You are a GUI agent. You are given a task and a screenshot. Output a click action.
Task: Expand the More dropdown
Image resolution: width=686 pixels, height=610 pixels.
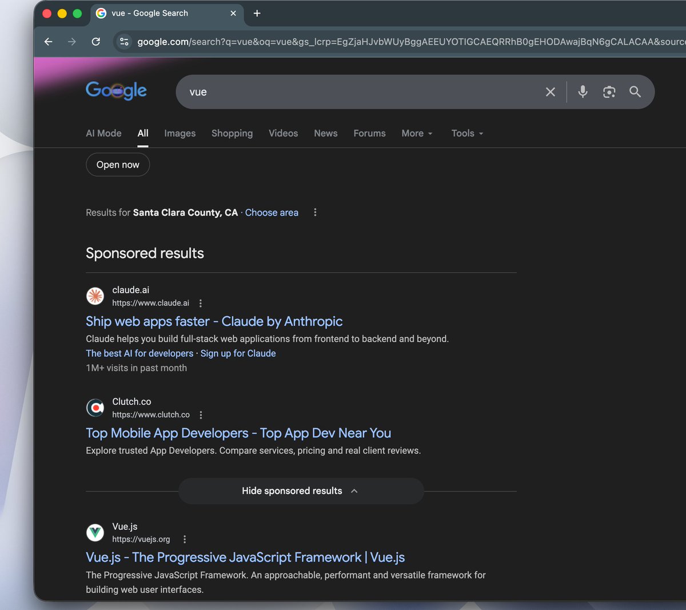tap(417, 133)
